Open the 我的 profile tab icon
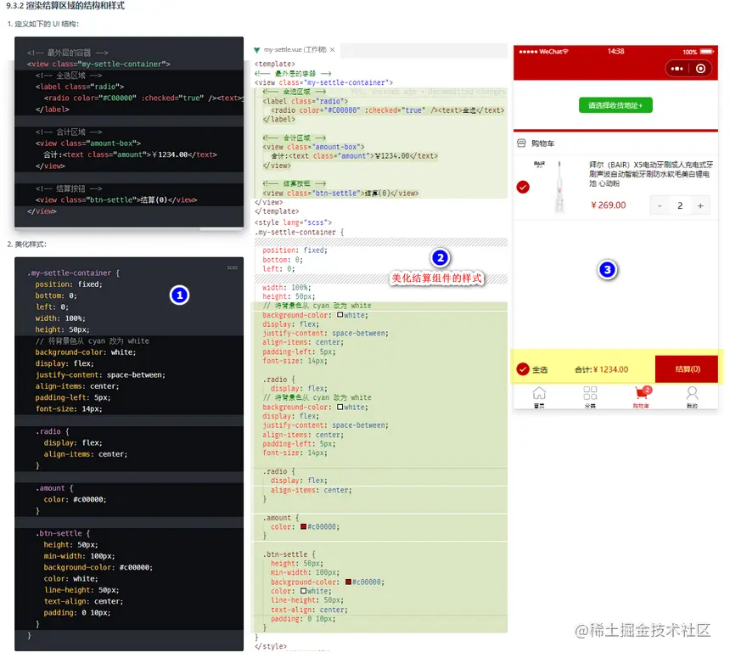Screen dimensions: 730x658 tap(693, 393)
